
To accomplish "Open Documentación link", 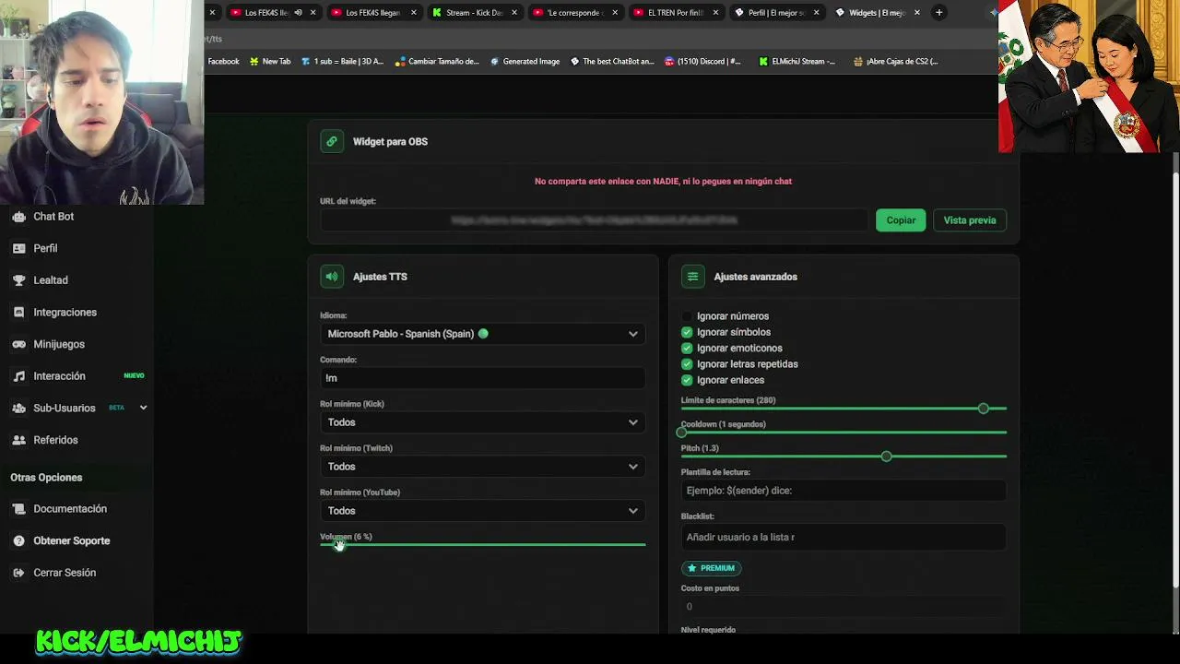I will [x=70, y=509].
